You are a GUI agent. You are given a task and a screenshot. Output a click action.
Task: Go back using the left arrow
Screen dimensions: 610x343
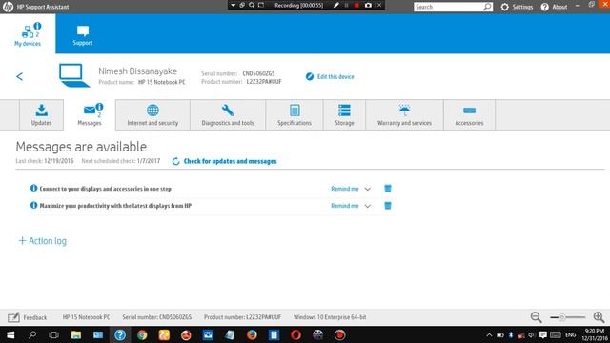point(19,76)
